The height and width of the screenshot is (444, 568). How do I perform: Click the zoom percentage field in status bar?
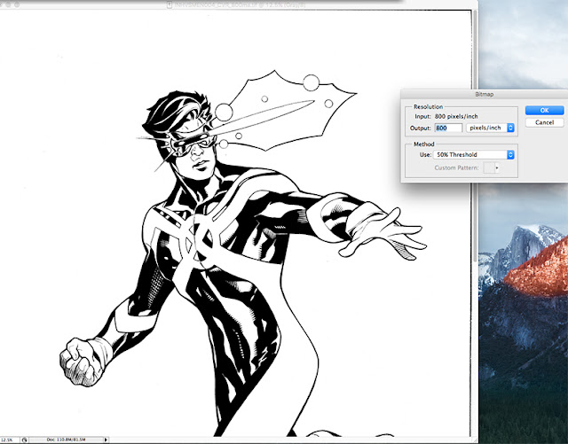click(9, 440)
